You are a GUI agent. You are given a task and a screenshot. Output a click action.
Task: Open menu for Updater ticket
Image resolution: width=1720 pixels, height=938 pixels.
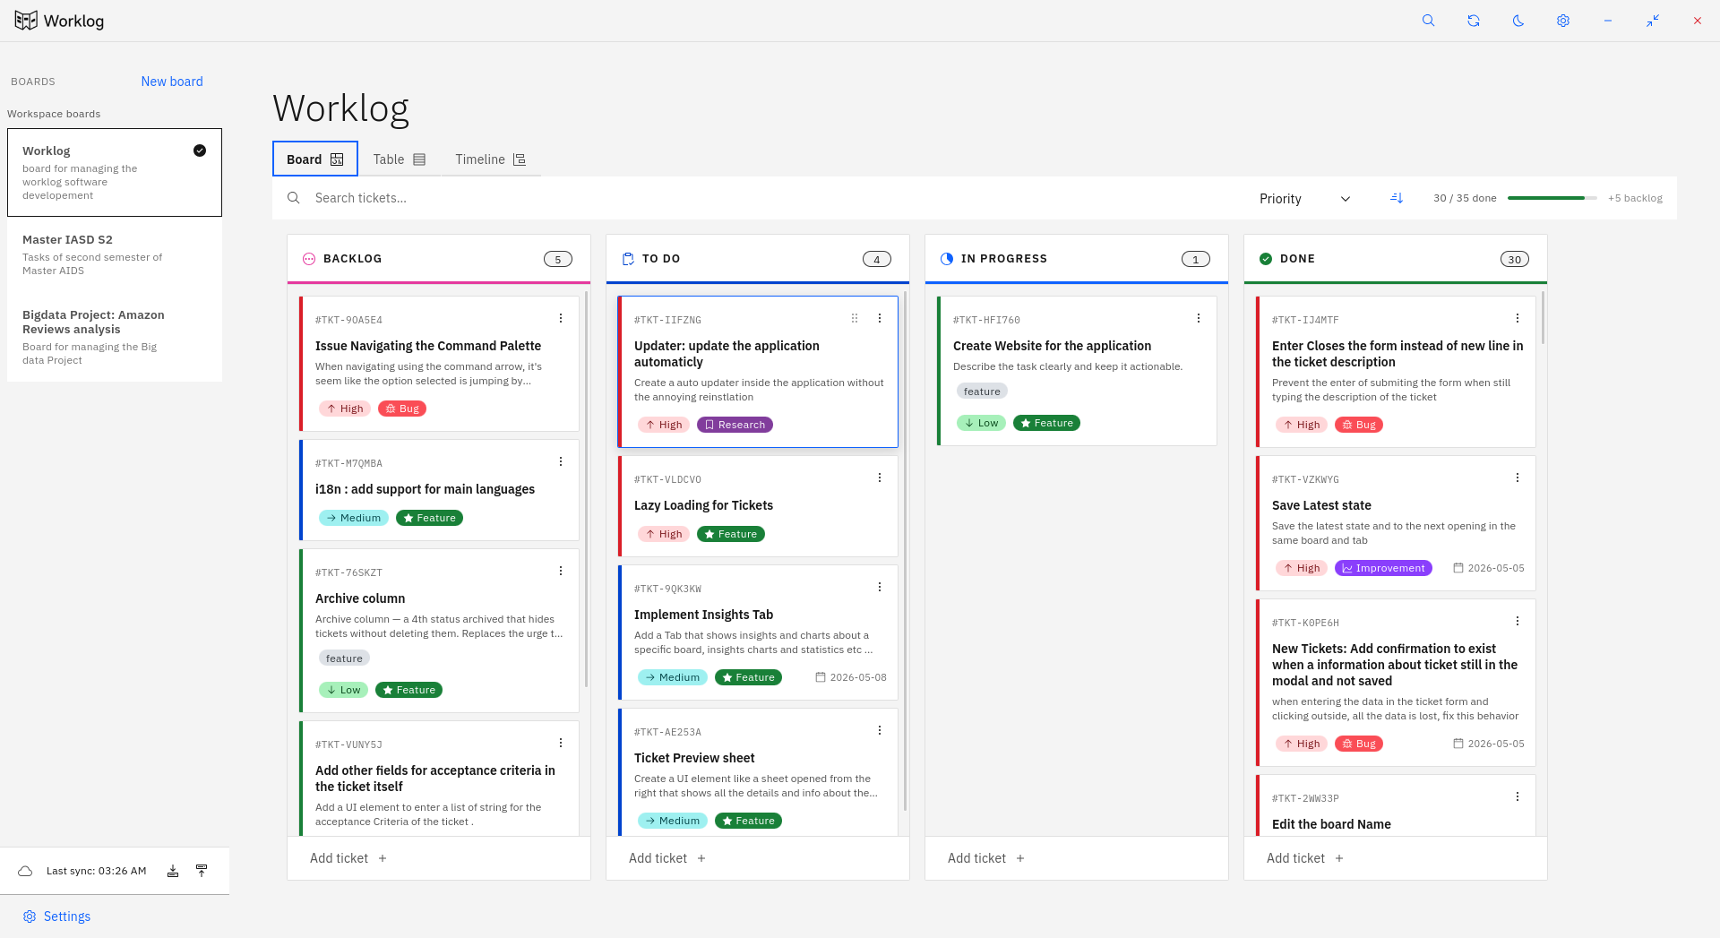[880, 318]
